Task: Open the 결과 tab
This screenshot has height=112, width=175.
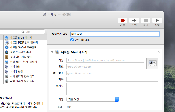Action: click(60, 107)
